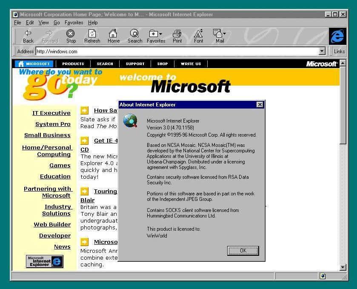Expand the Links toolbar
Viewport: 357px width, 289px height.
click(339, 52)
